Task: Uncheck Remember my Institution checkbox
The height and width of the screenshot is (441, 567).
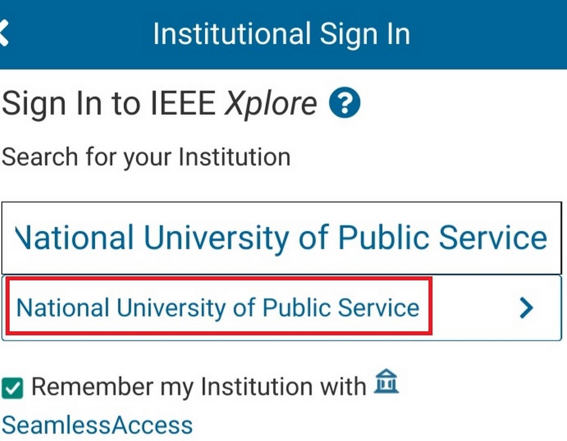Action: point(12,388)
